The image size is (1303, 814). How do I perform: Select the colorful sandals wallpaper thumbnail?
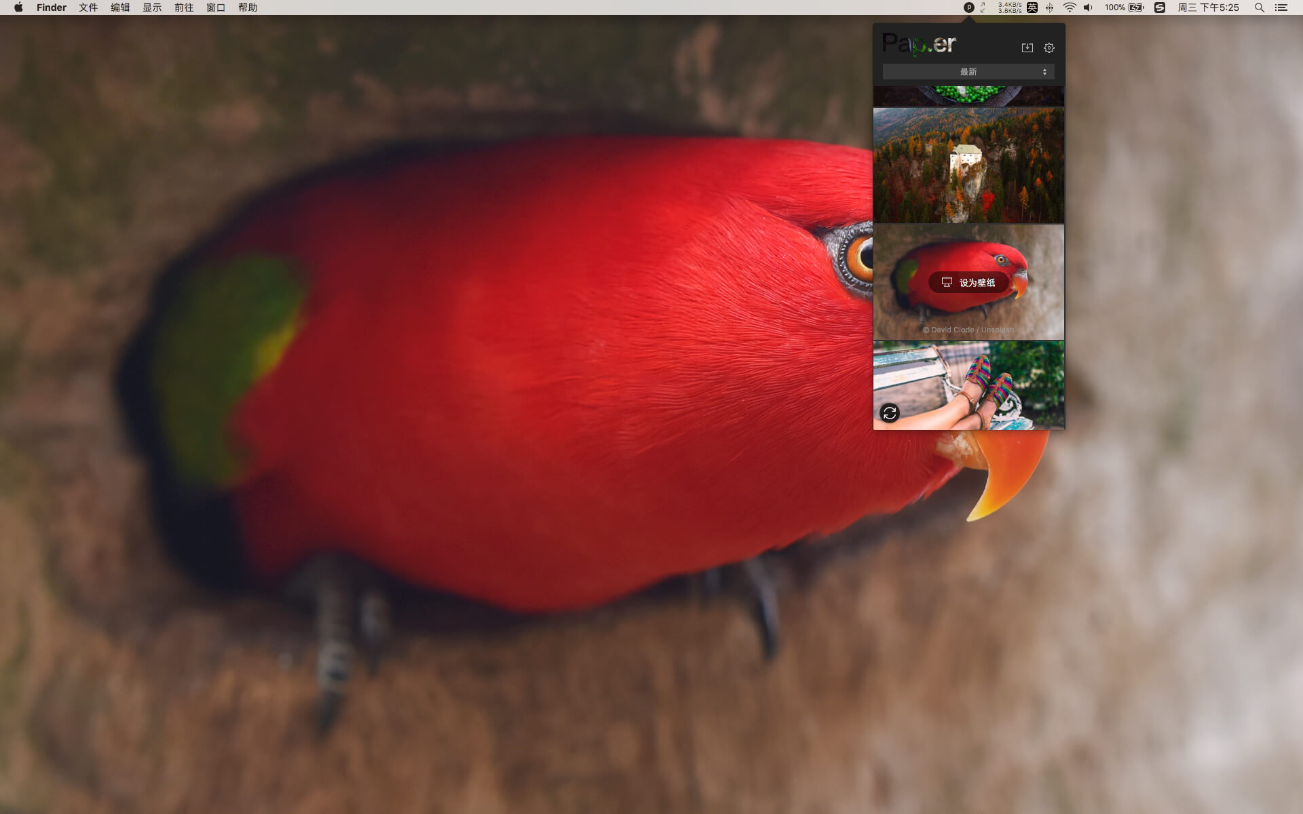click(x=968, y=385)
